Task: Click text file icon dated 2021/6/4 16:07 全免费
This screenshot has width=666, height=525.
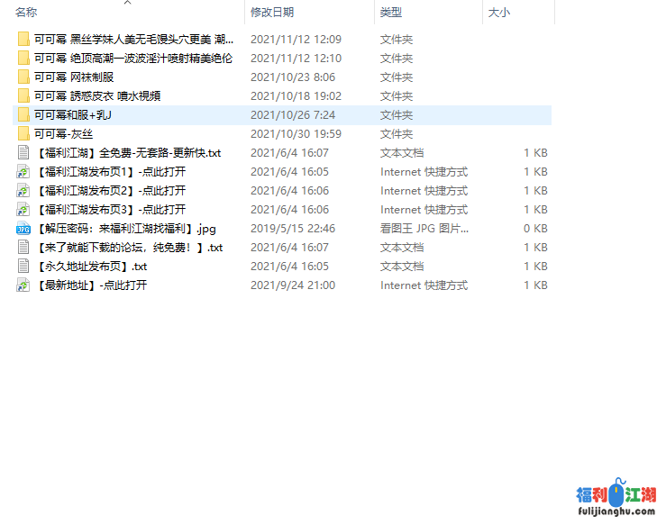Action: pyautogui.click(x=23, y=153)
